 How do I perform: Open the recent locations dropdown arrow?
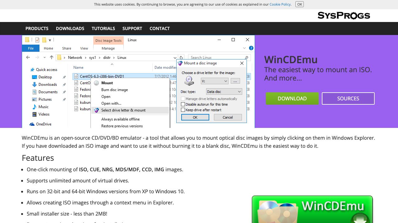pyautogui.click(x=45, y=57)
